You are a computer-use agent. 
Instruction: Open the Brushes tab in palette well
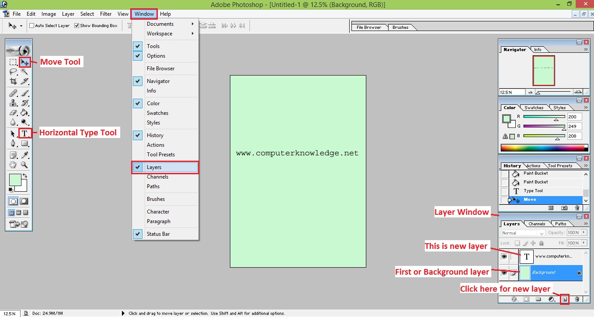pos(400,27)
